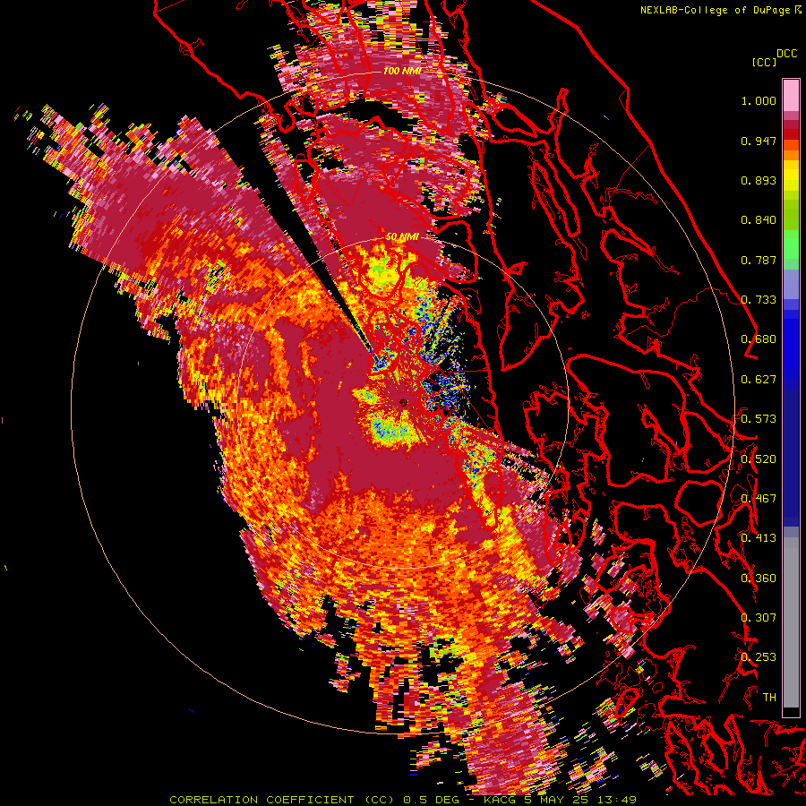Screen dimensions: 806x806
Task: Select the 1.000 scale value
Action: tap(759, 100)
